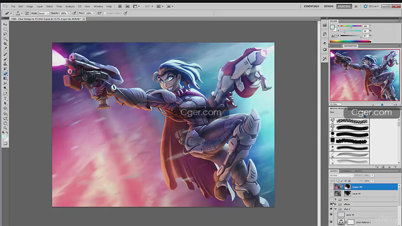Hide the Color Balance 1 layer

click(x=331, y=222)
